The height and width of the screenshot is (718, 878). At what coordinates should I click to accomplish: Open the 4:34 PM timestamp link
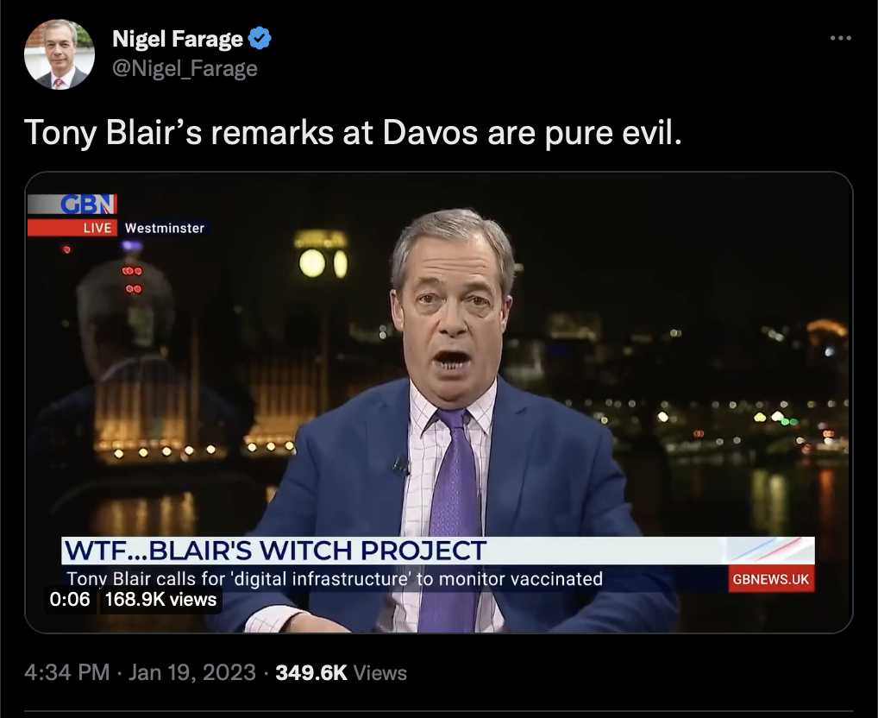(x=66, y=672)
